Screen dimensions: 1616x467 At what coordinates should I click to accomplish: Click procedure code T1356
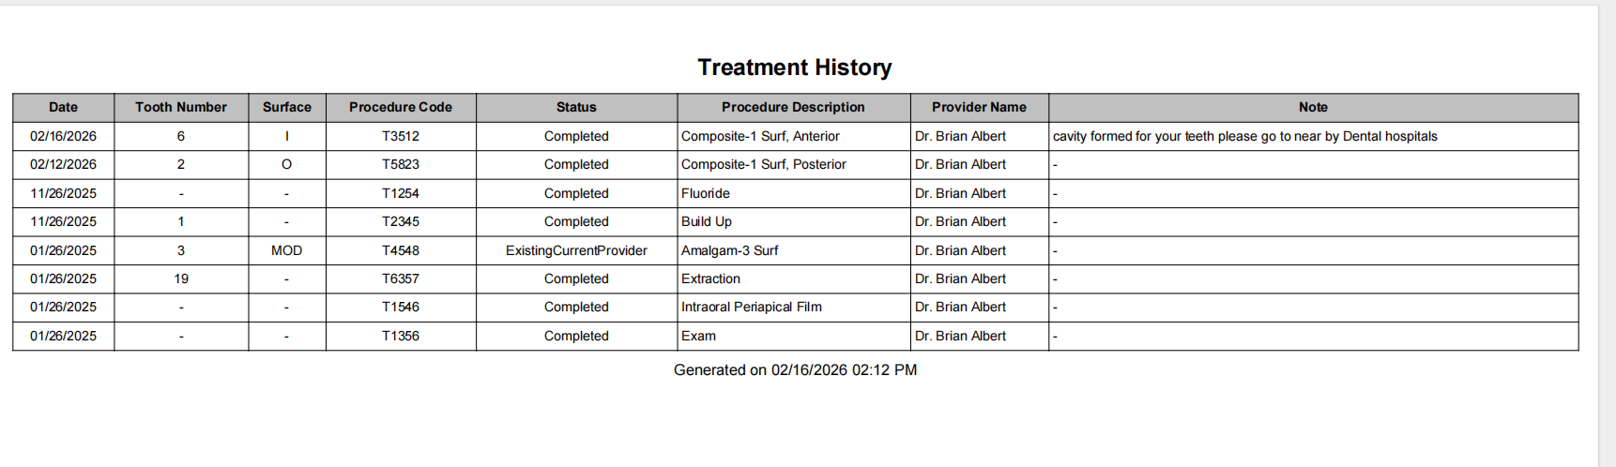(x=400, y=336)
